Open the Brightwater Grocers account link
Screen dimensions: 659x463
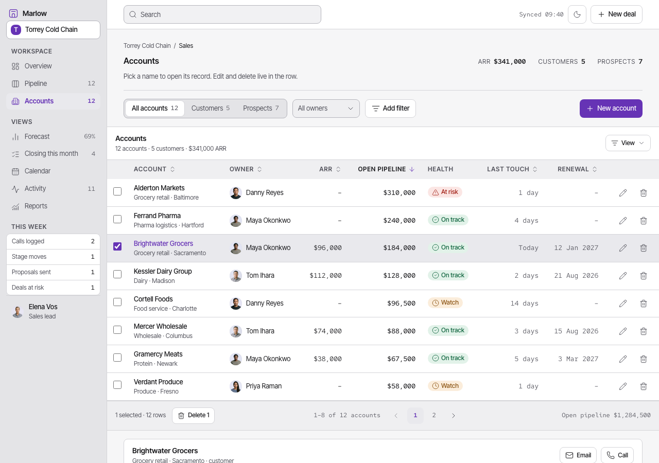pos(163,244)
